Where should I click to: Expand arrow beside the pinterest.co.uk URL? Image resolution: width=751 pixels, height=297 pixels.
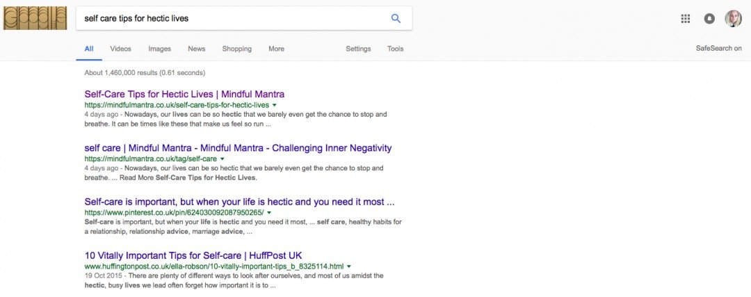point(269,212)
